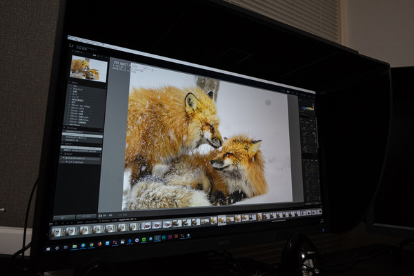Image resolution: width=414 pixels, height=276 pixels.
Task: Collapse the Snapshots panel header
Action: tap(64, 128)
